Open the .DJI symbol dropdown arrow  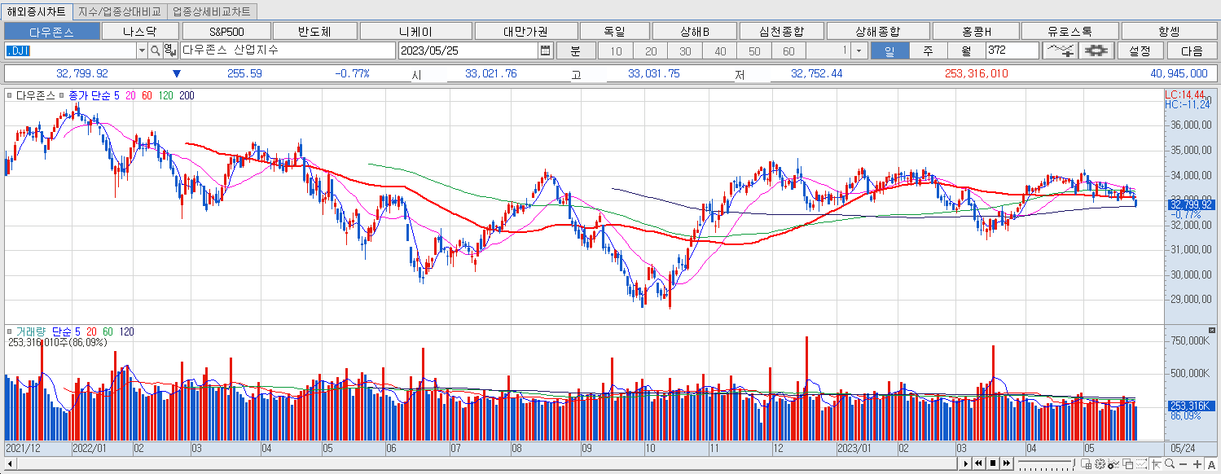pos(142,50)
